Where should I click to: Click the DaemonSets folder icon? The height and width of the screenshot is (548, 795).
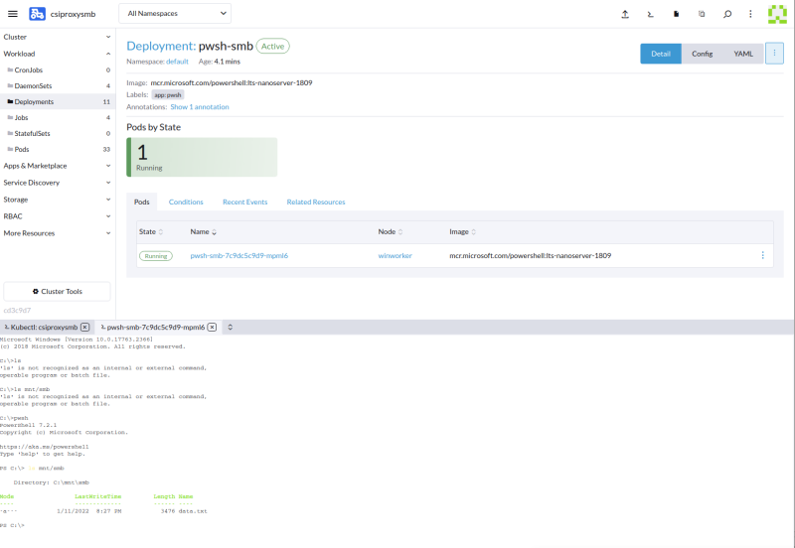pos(10,85)
